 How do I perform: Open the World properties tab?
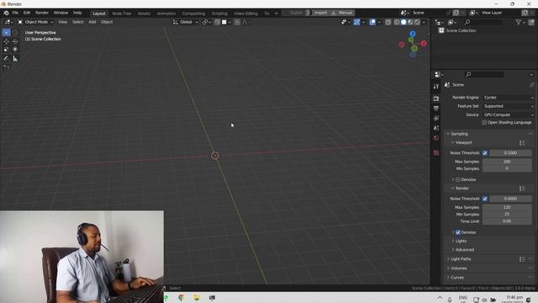pos(436,138)
